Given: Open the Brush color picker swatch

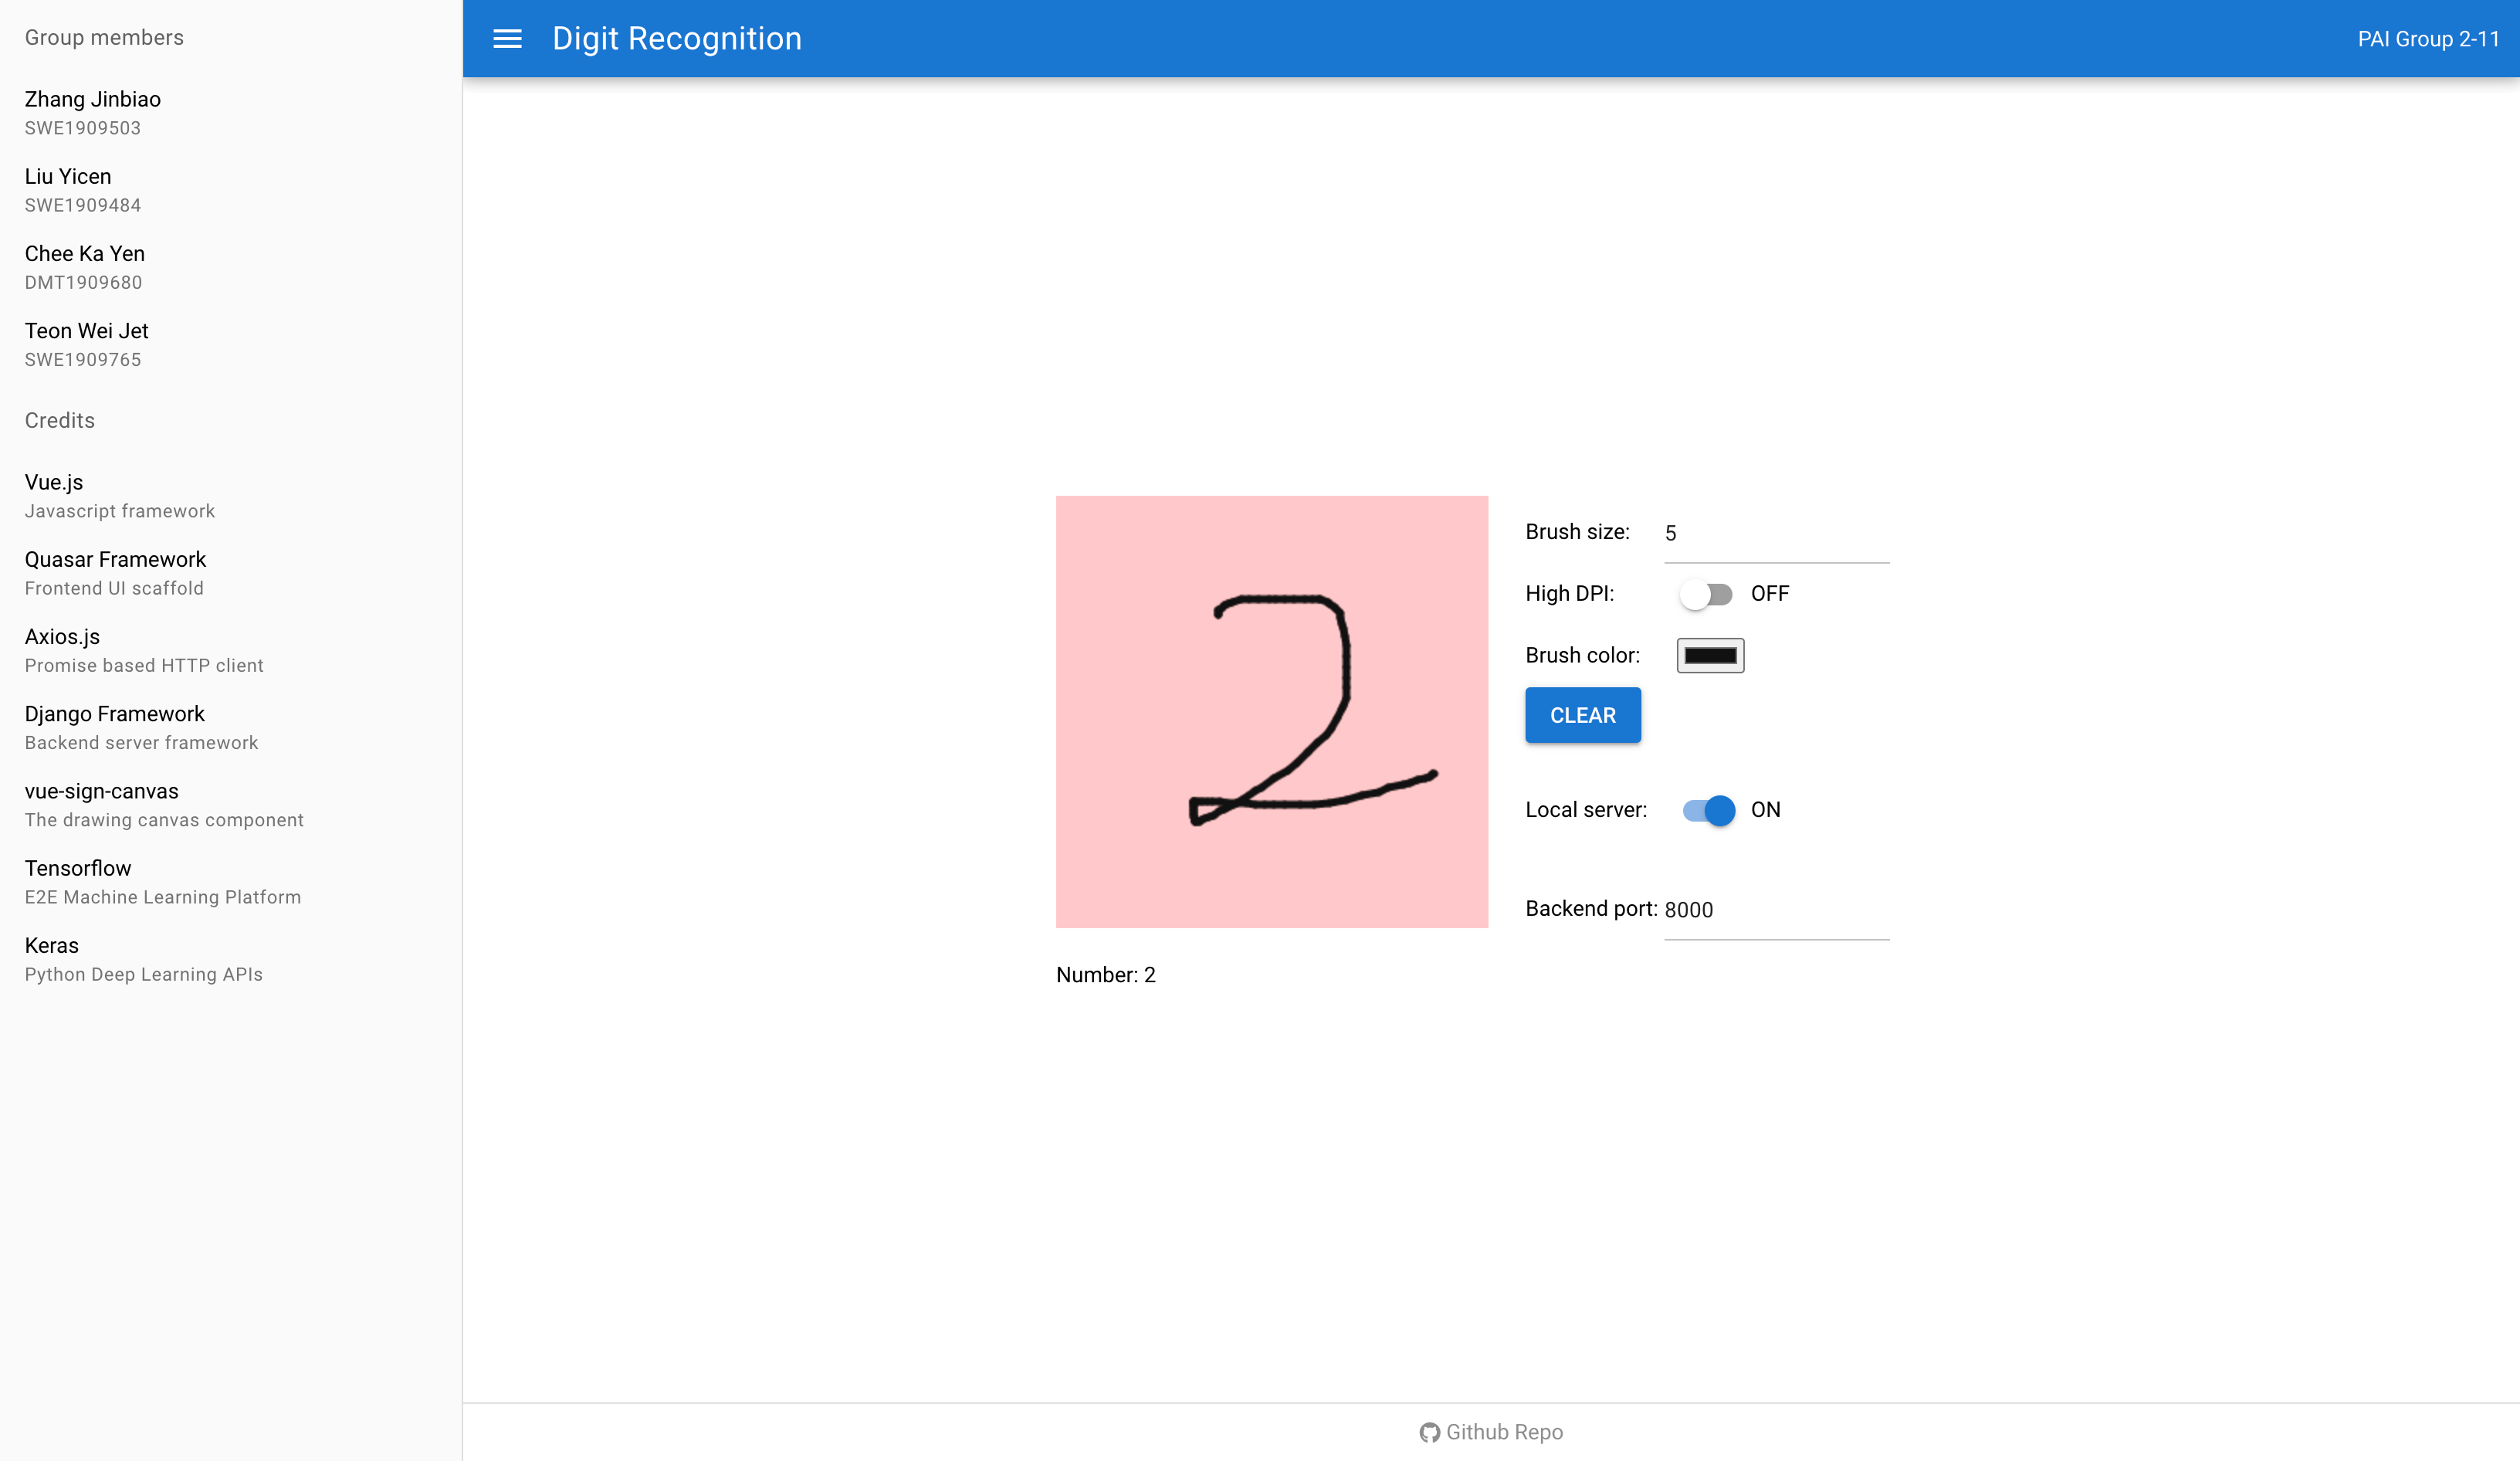Looking at the screenshot, I should pos(1710,656).
